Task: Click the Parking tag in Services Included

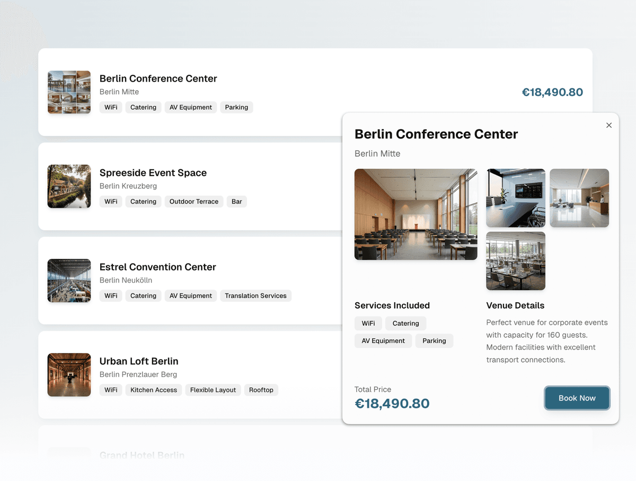Action: (x=434, y=341)
